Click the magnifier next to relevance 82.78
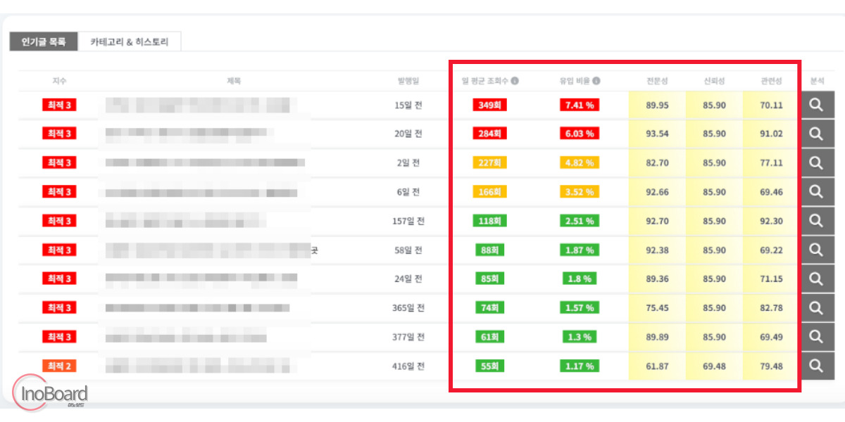 (816, 307)
